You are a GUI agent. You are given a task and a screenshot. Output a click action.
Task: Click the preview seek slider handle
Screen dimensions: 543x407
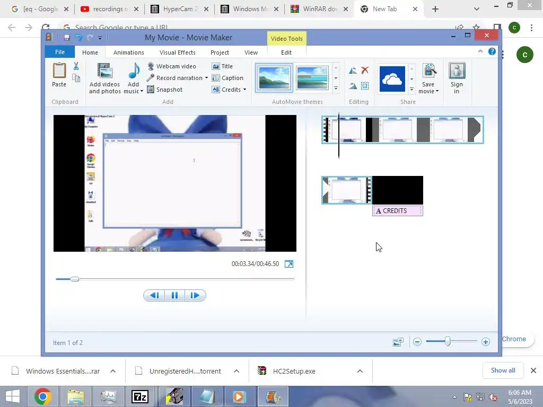click(74, 279)
